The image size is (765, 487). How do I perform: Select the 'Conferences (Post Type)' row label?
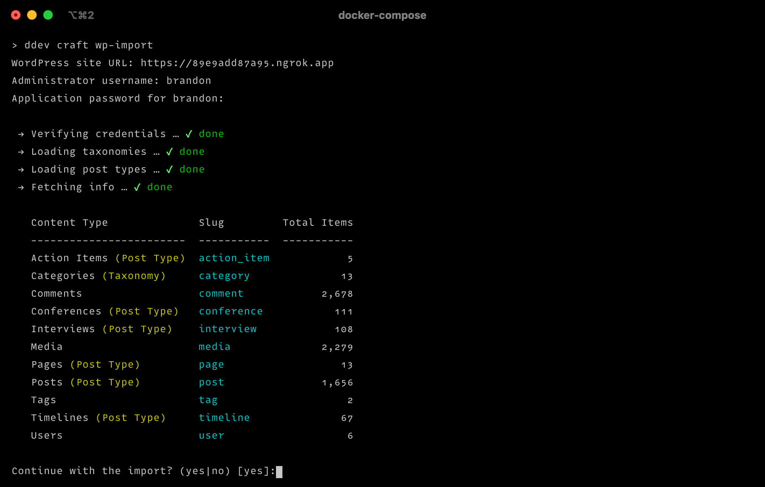click(x=105, y=311)
